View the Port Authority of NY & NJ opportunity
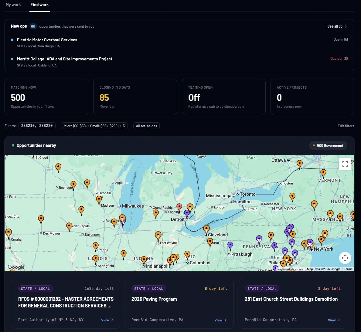361x332 pixels. tap(107, 320)
